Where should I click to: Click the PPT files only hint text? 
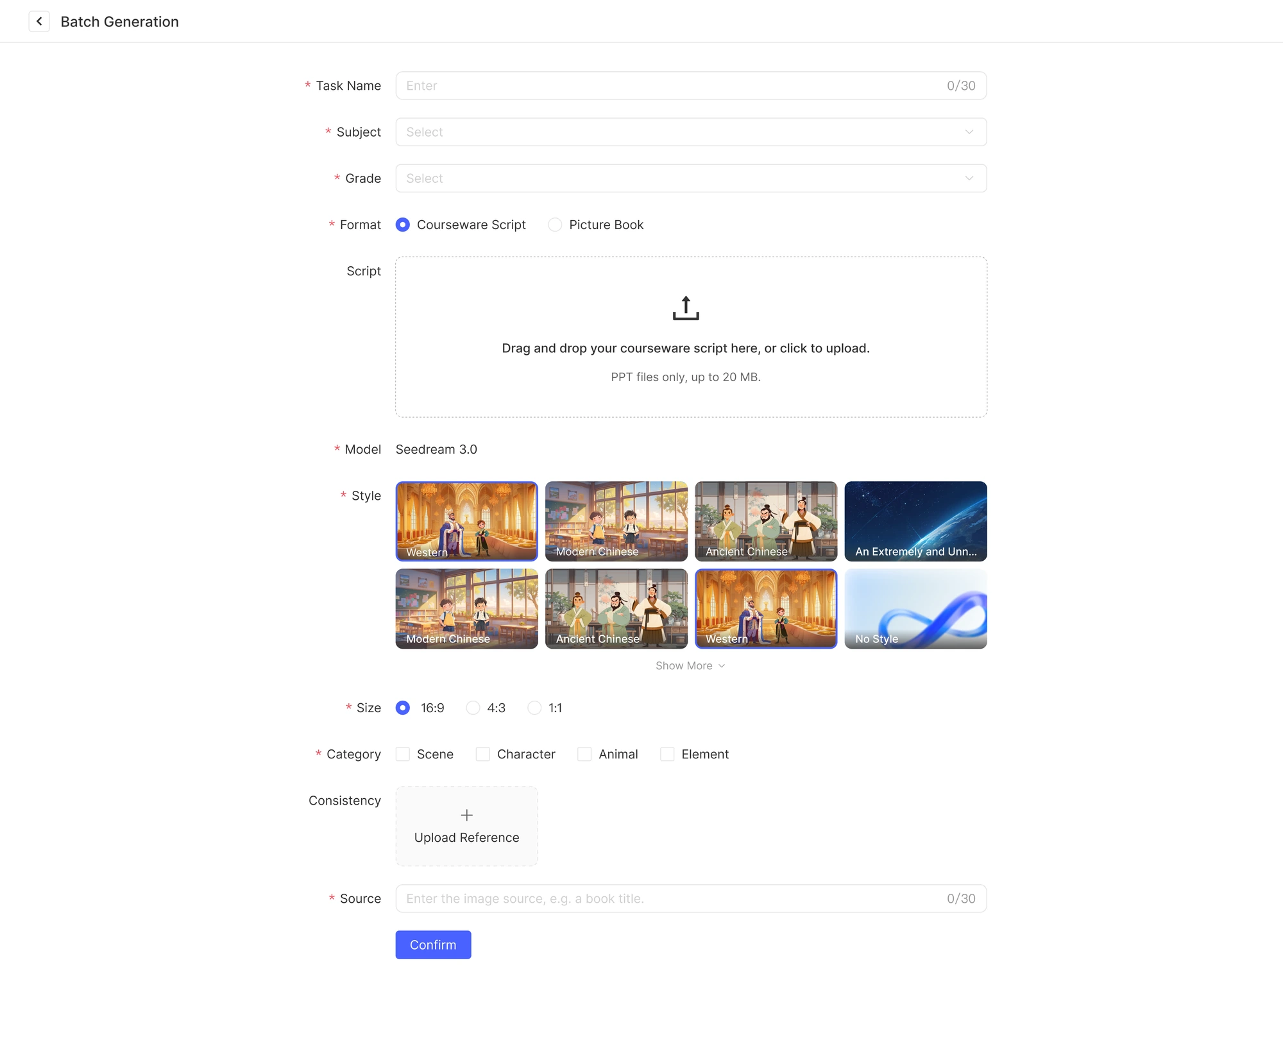pos(686,377)
